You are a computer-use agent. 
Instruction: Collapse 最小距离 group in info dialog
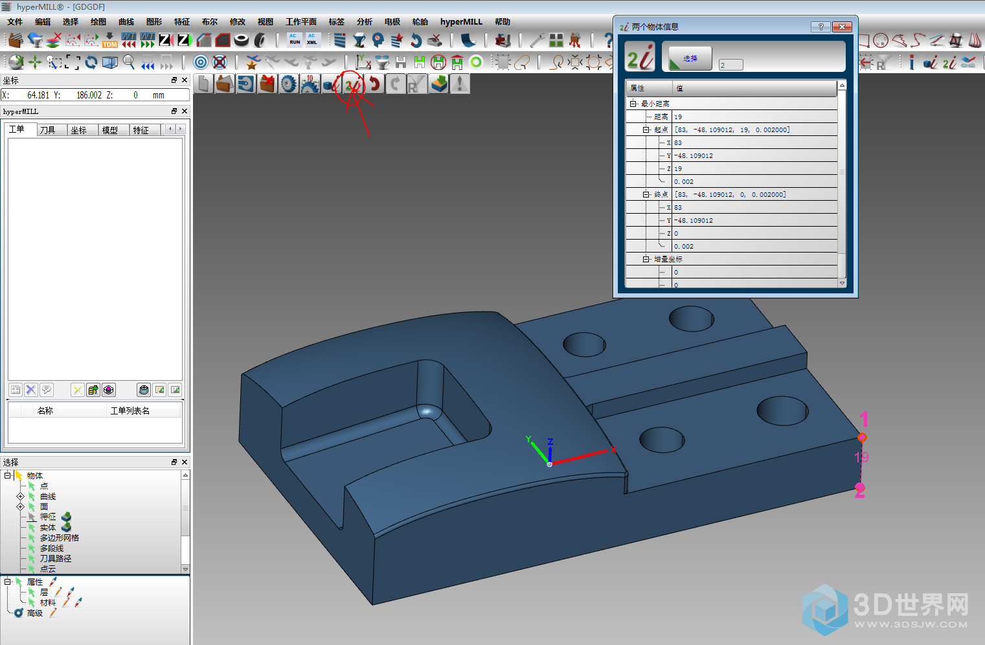click(633, 104)
